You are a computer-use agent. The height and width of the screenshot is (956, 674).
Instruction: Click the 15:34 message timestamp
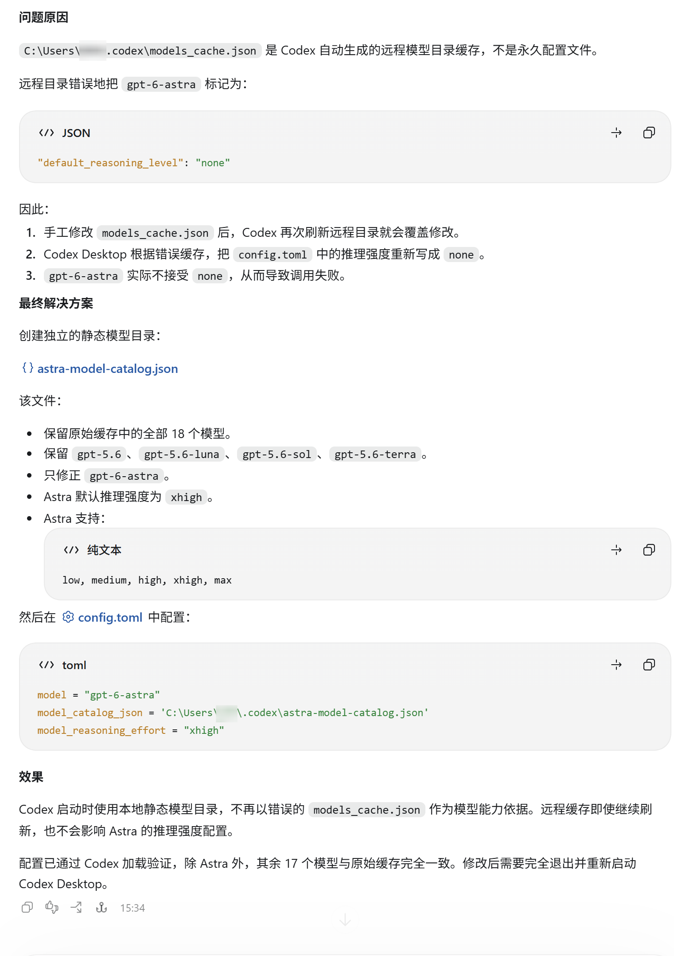[x=132, y=908]
